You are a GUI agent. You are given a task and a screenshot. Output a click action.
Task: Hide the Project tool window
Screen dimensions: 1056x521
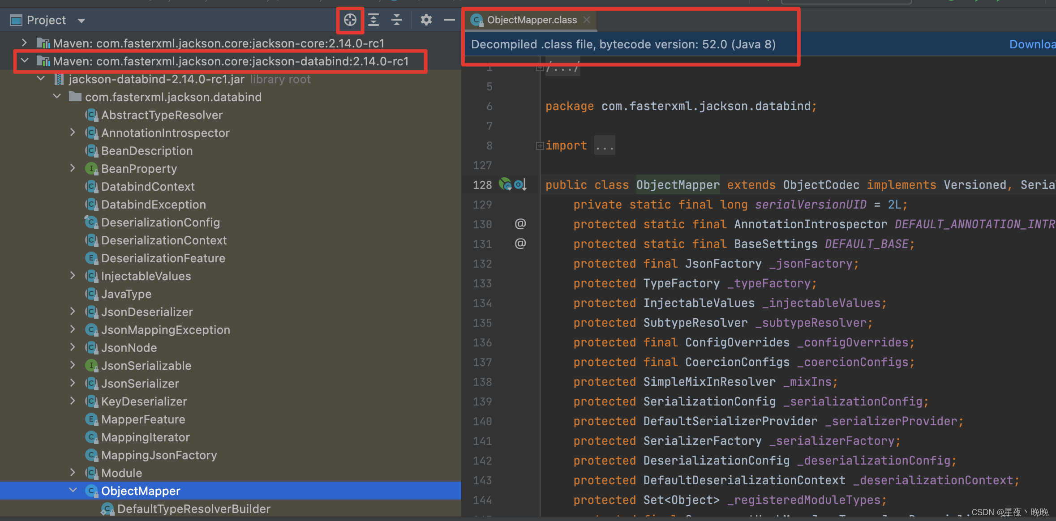pyautogui.click(x=449, y=20)
